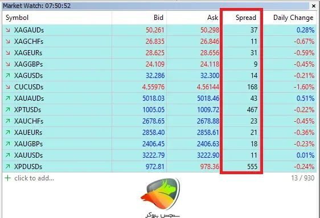This screenshot has width=320, height=218.
Task: Click XAUUSDs ask price 3222.90
Action: pyautogui.click(x=208, y=155)
